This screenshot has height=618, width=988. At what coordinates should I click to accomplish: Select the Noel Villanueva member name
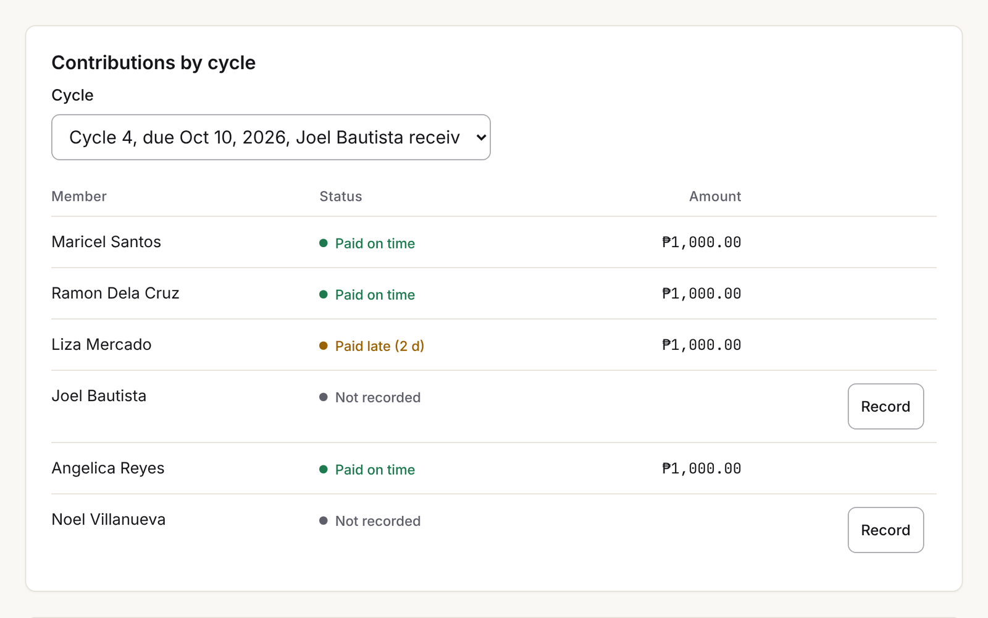109,519
